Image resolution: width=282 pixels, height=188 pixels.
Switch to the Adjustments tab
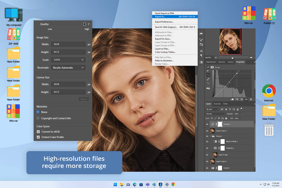211,62
